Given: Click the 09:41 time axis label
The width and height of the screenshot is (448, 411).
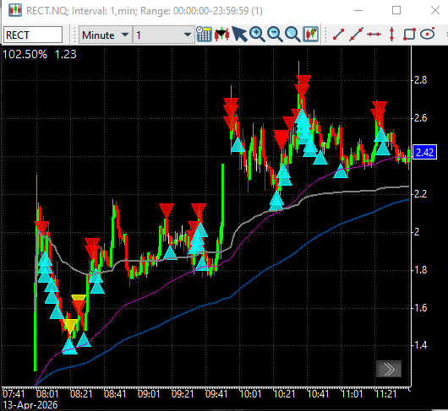Looking at the screenshot, I should pyautogui.click(x=216, y=394).
